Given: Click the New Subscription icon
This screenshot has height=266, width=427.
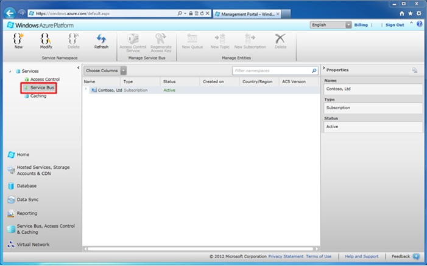Looking at the screenshot, I should click(250, 40).
